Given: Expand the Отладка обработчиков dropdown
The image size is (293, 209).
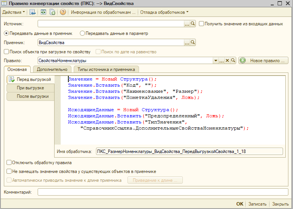Looking at the screenshot, I should pos(164,12).
